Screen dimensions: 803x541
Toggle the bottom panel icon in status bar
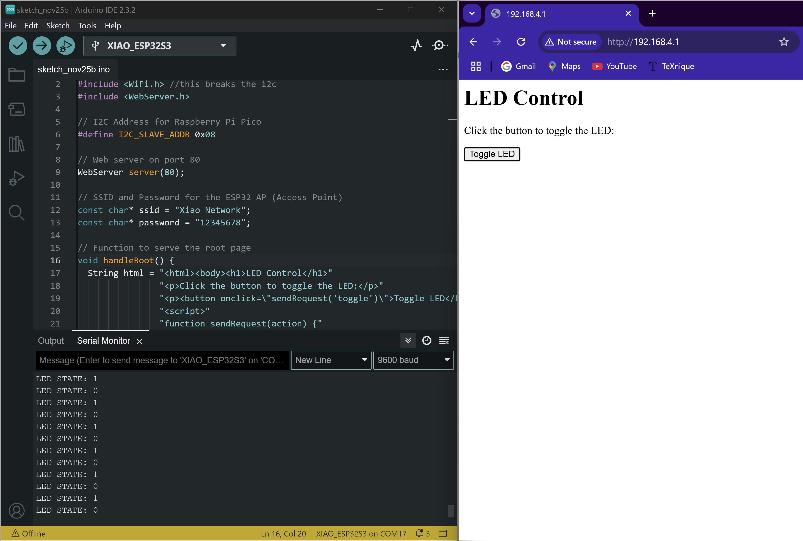point(443,533)
